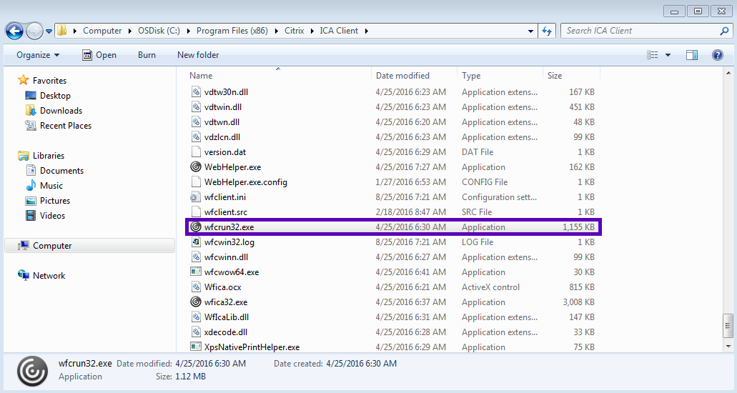Screen dimensions: 737x393
Task: Click the OSDisk (C:) breadcrumb
Action: 159,31
